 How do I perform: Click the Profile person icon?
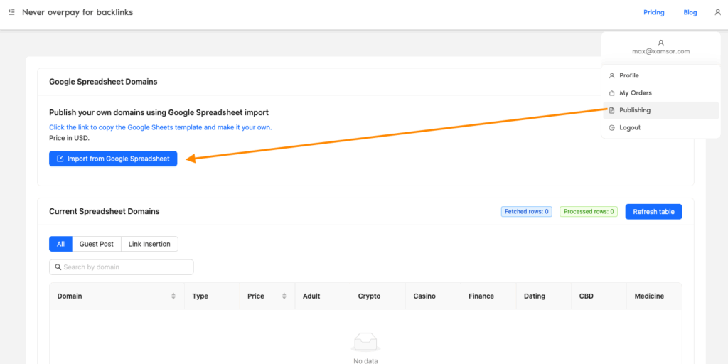click(612, 75)
